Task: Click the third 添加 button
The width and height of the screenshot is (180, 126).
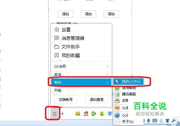Action: click(111, 14)
